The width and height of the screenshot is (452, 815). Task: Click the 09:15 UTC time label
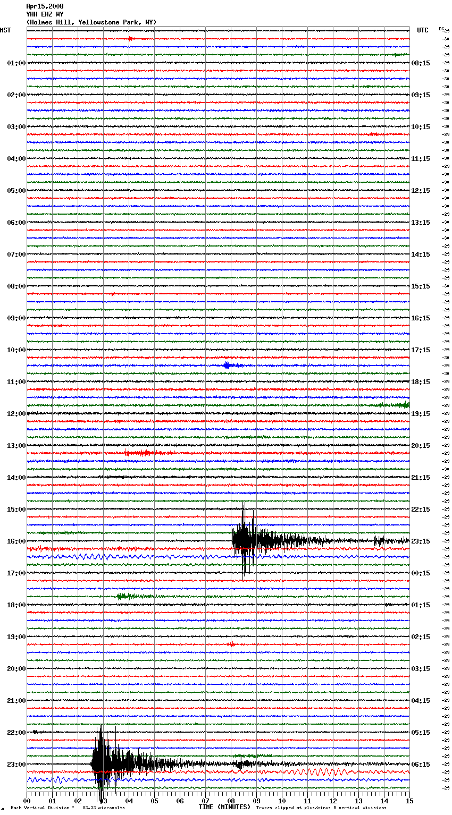(421, 95)
